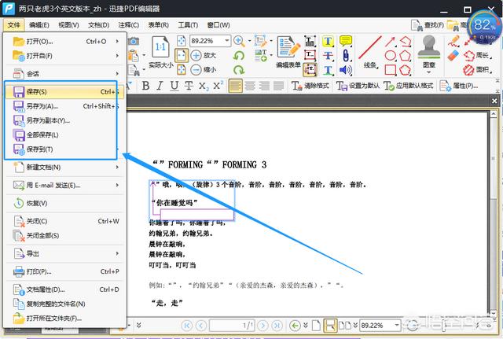The width and height of the screenshot is (503, 339).
Task: Choose Save As (另存为) from File menu
Action: (64, 106)
